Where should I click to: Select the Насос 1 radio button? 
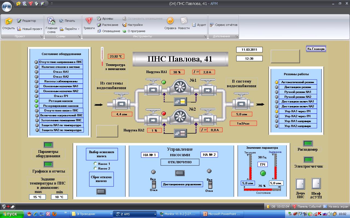[95, 163]
